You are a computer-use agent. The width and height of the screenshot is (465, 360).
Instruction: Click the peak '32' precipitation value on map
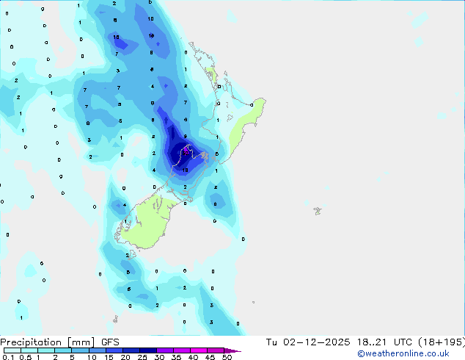coord(186,154)
